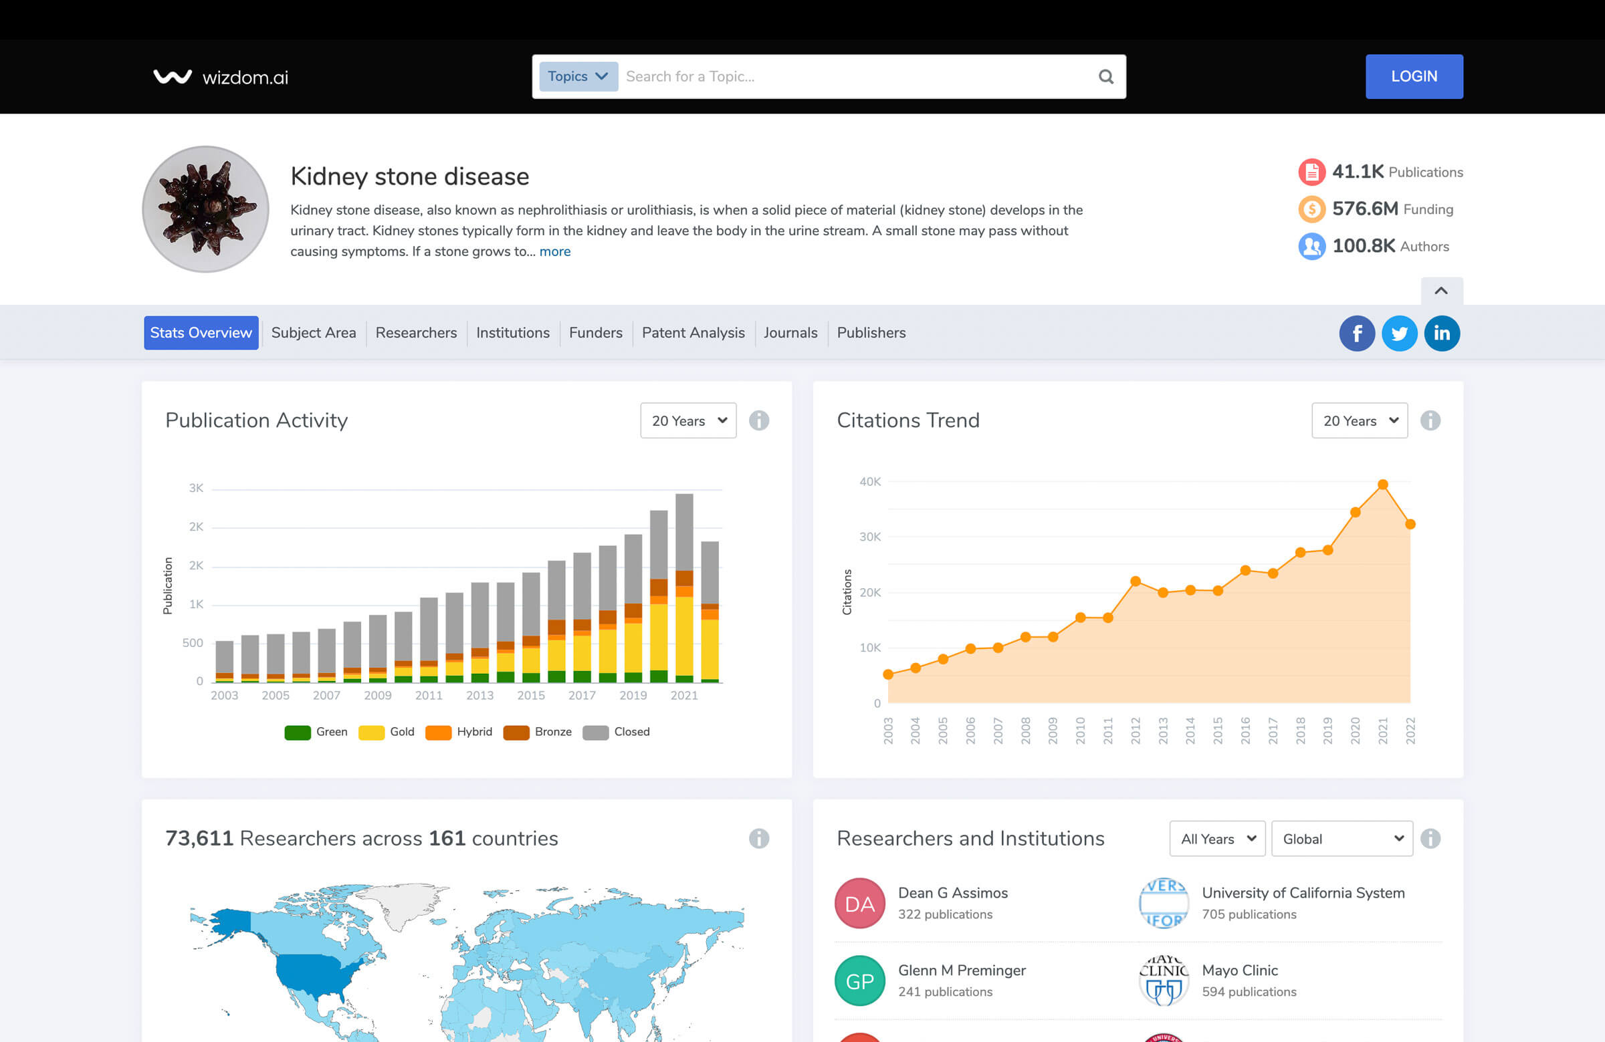Click Citations Trend info icon

(x=1430, y=420)
